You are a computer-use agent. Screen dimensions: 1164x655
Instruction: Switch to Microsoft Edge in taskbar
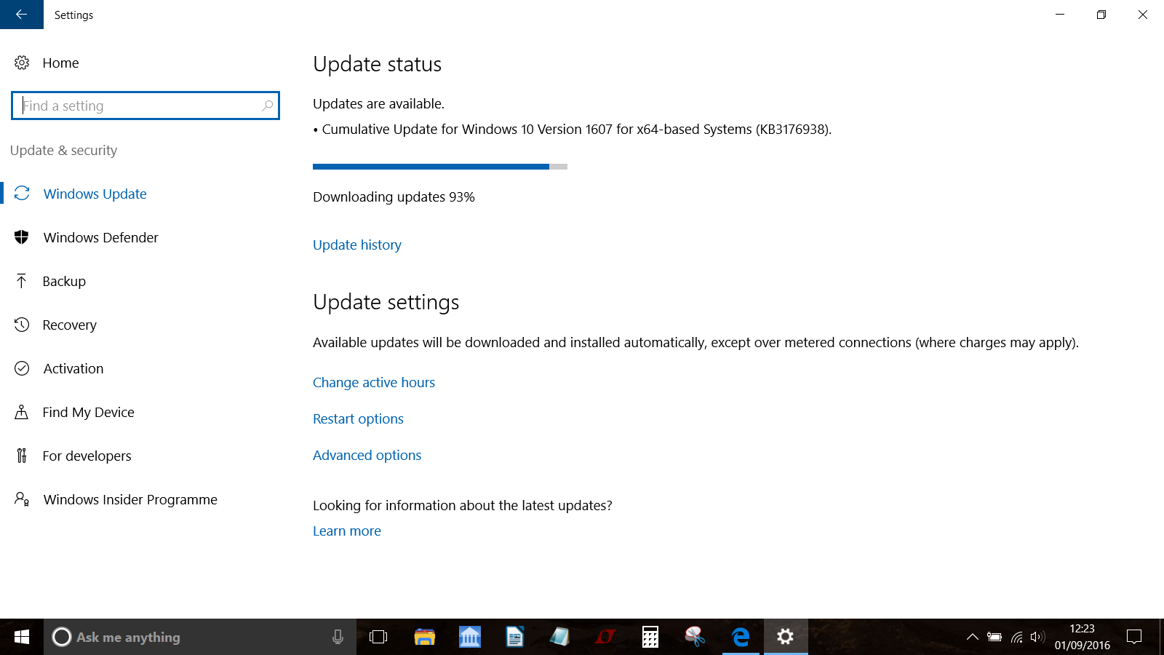[741, 637]
